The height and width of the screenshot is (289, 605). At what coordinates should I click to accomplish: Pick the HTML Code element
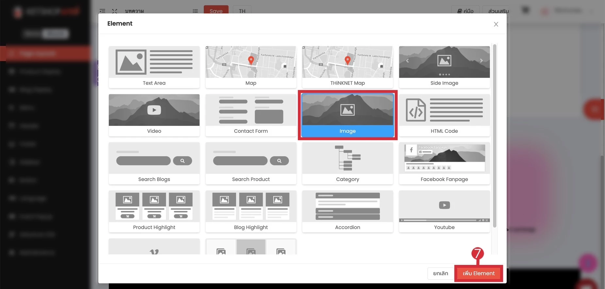point(444,115)
